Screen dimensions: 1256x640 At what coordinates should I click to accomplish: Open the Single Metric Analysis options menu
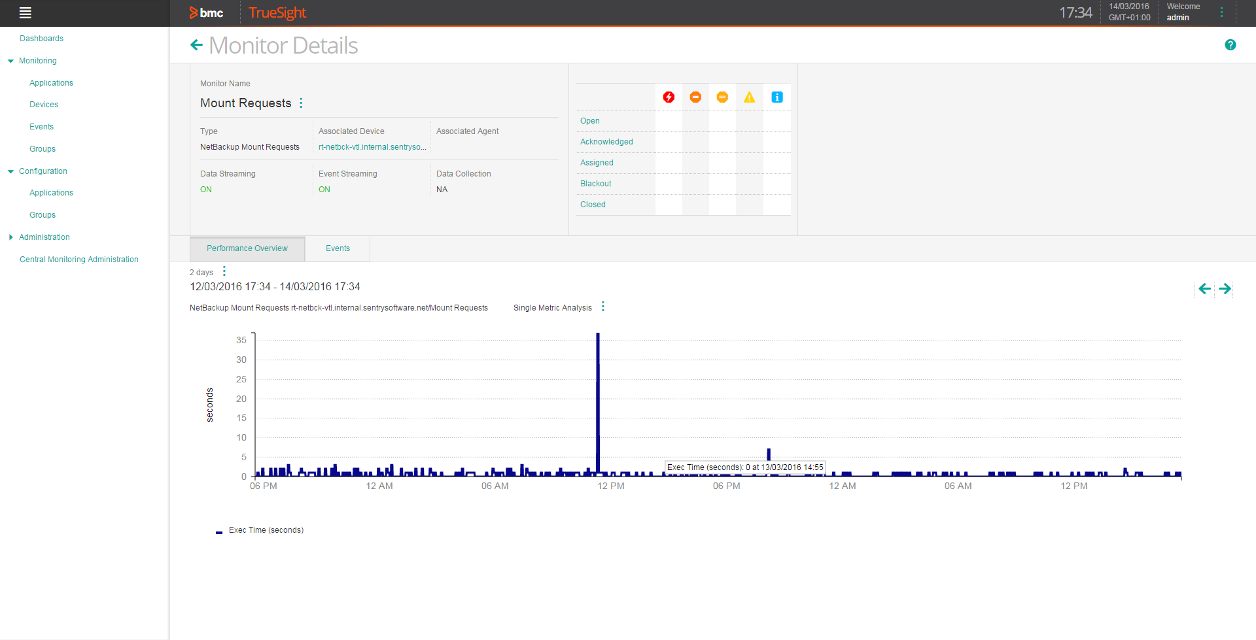[603, 307]
